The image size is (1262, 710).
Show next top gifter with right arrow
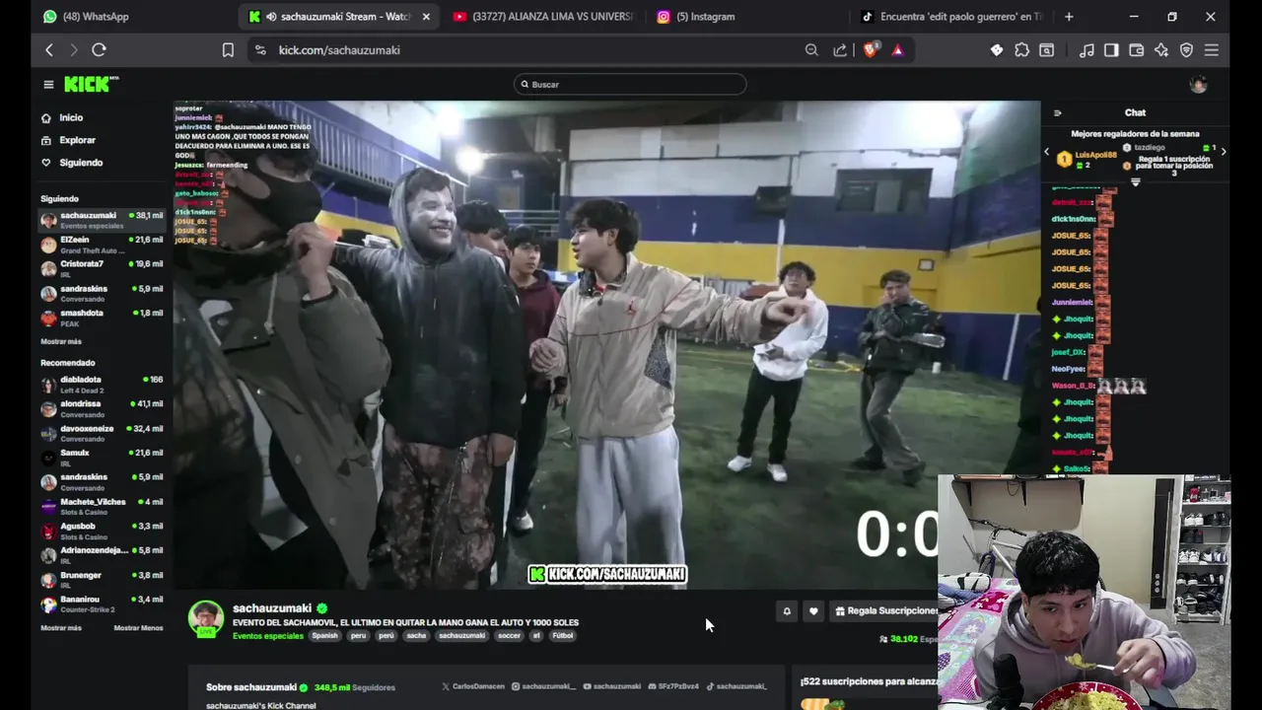pyautogui.click(x=1224, y=152)
